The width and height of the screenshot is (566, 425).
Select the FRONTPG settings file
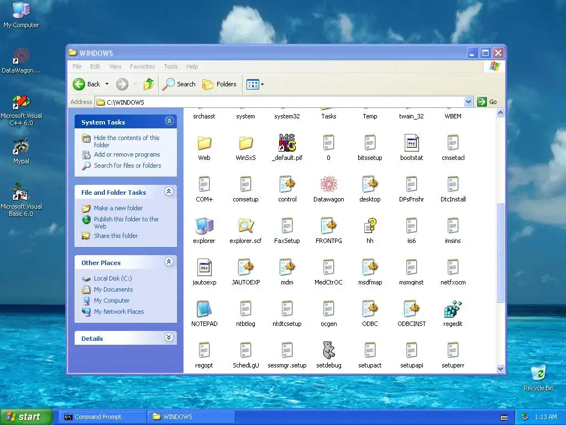click(328, 226)
